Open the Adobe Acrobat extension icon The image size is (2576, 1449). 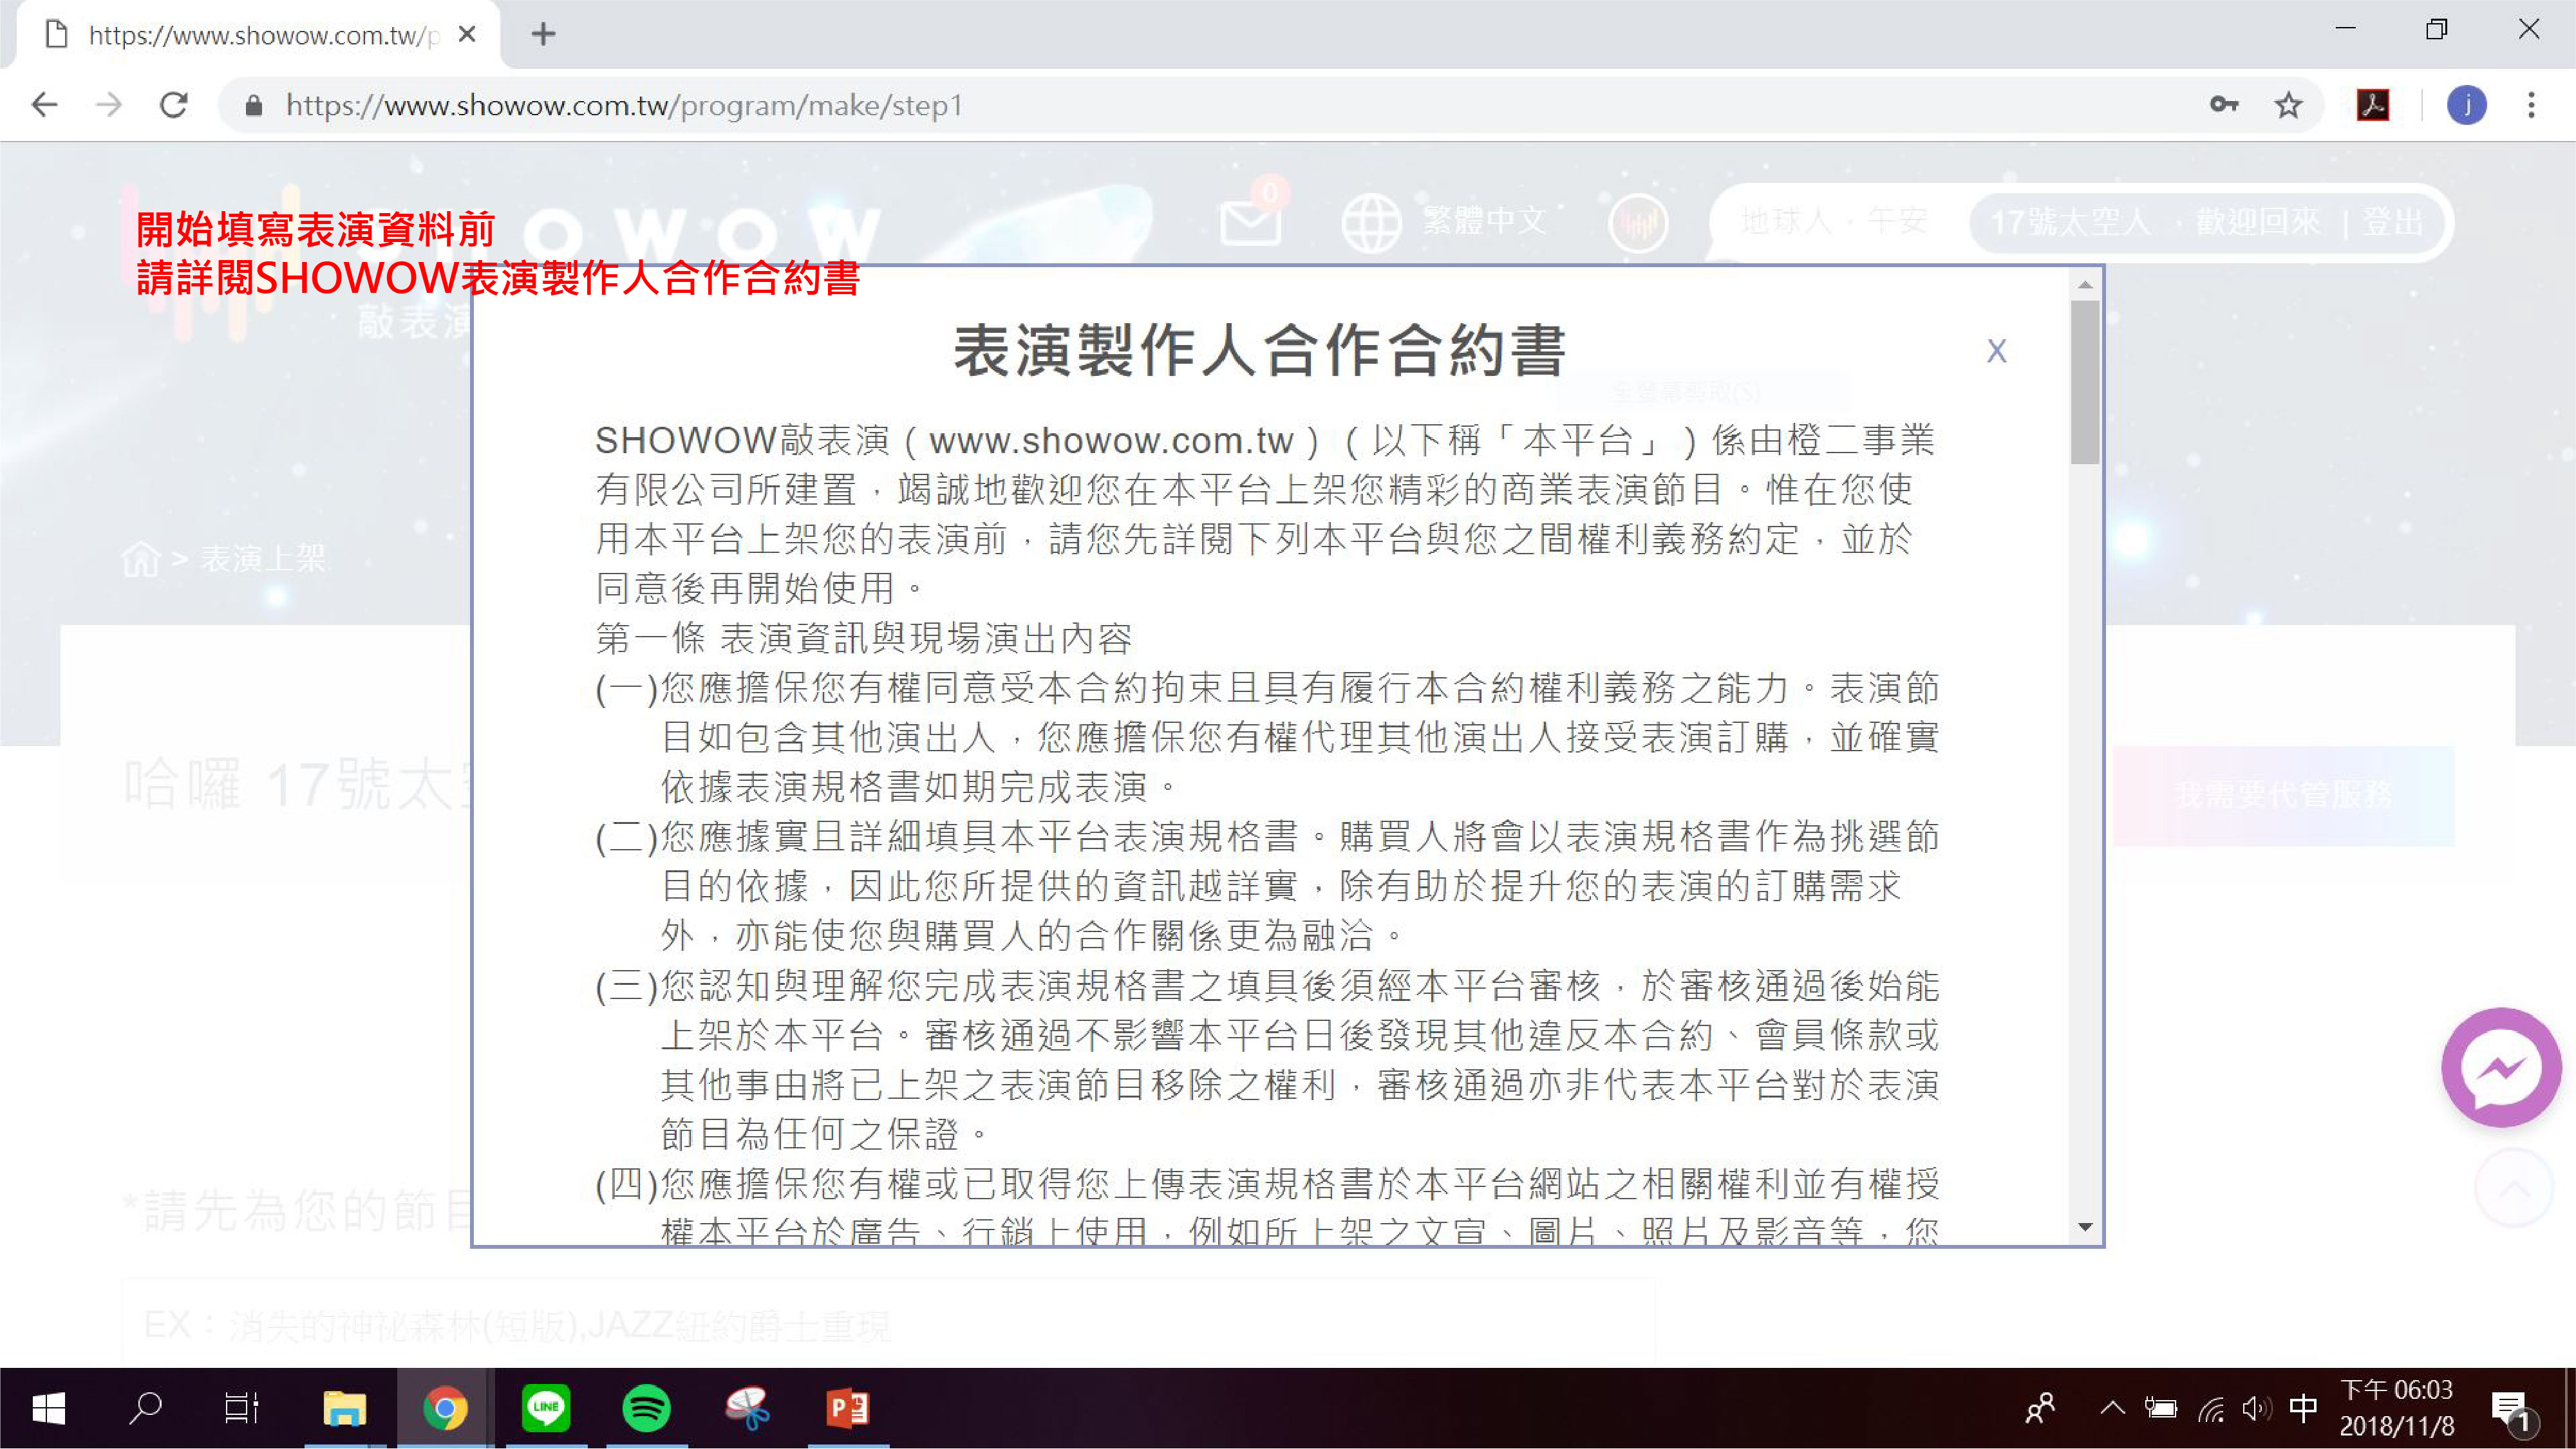pyautogui.click(x=2373, y=105)
